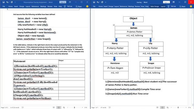Open feedback smiley in left Word window
Viewport: 194px width, 109px height.
(x=87, y=6)
